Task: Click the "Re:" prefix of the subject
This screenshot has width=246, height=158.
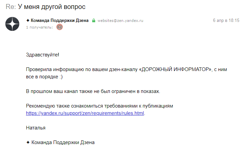Action: pos(11,7)
